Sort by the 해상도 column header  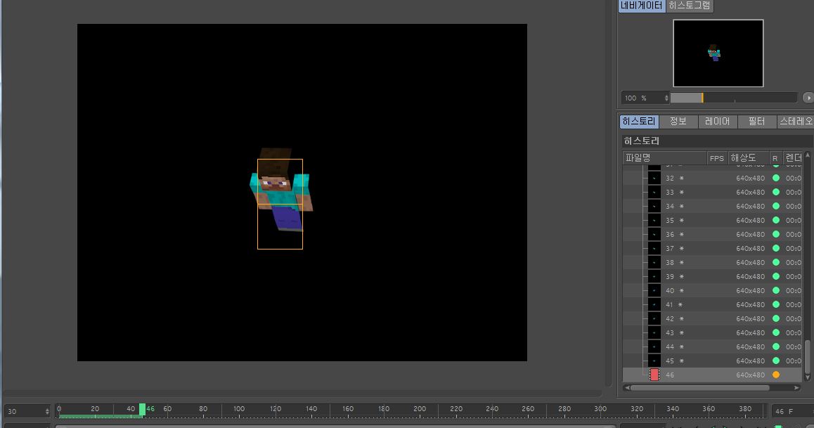pyautogui.click(x=748, y=157)
